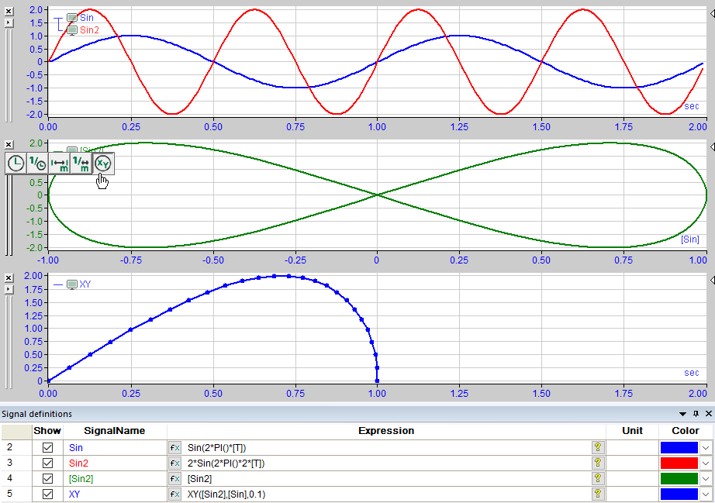
Task: Click the middle graph's right edge arrow marker
Action: pos(712,146)
